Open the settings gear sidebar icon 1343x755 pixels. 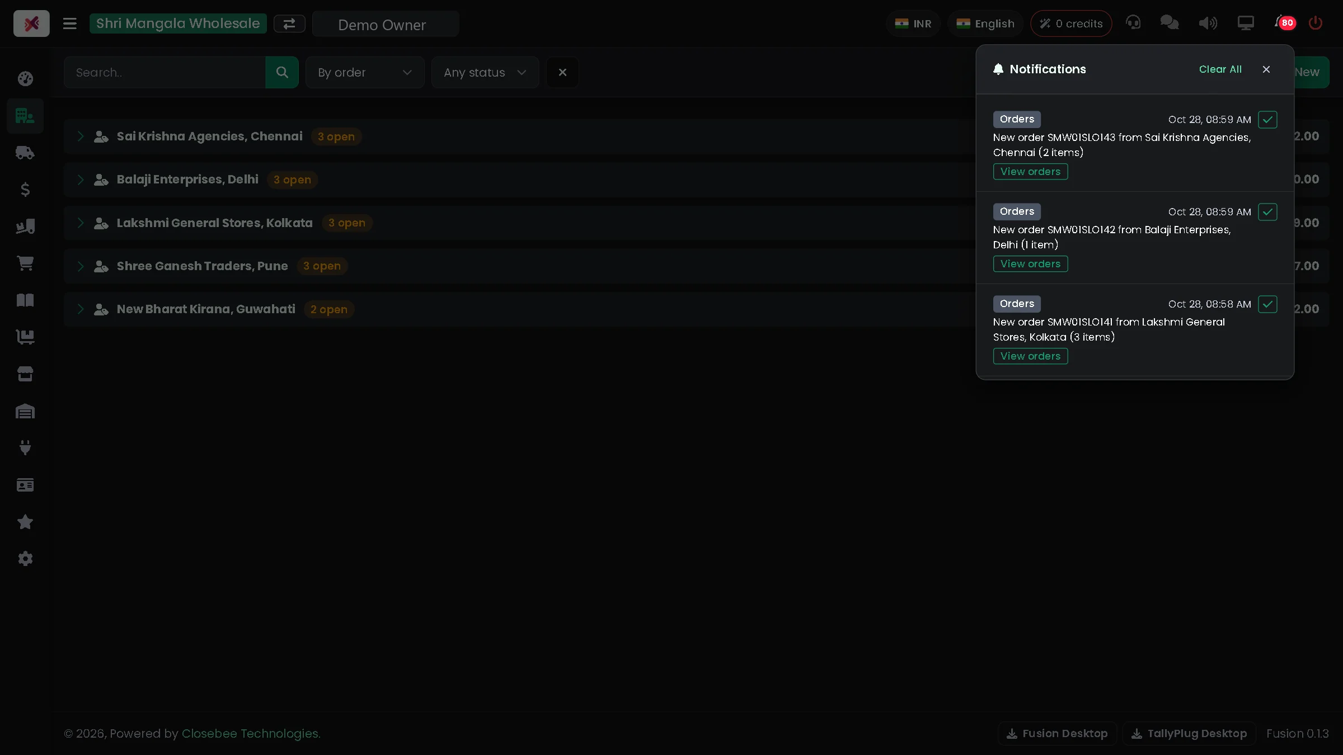coord(25,559)
